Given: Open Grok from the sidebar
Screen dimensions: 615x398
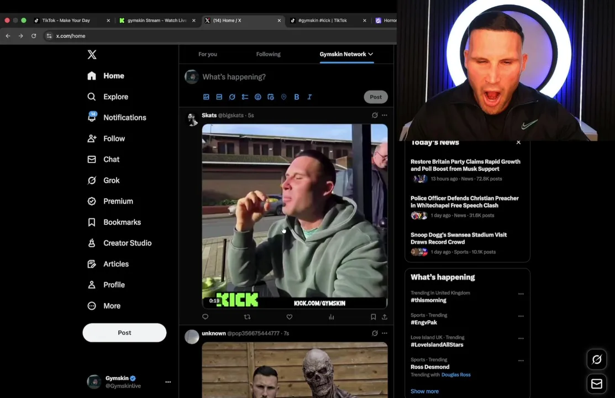Looking at the screenshot, I should (x=103, y=180).
